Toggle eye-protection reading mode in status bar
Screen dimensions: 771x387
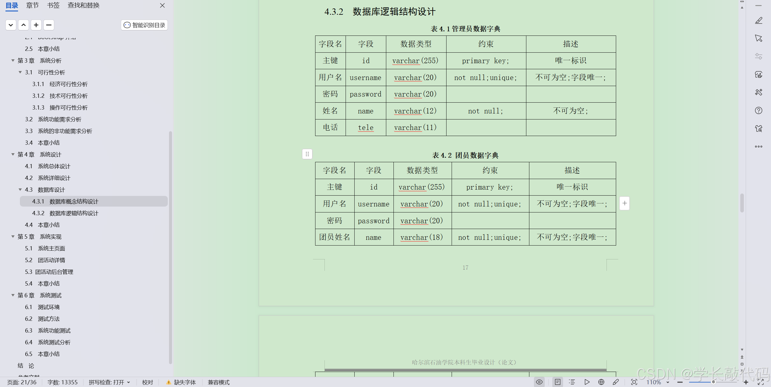coord(539,382)
